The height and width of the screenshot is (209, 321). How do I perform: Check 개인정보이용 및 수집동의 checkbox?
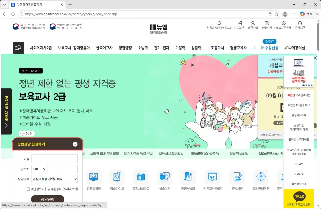(x=28, y=189)
